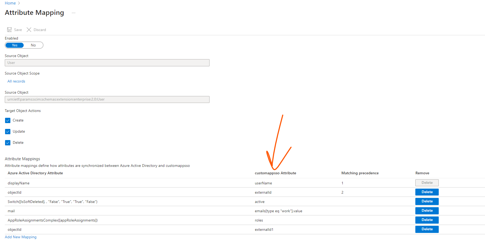485x243 pixels.
Task: Click the breadcrumb chevron next to Home
Action: (19, 3)
